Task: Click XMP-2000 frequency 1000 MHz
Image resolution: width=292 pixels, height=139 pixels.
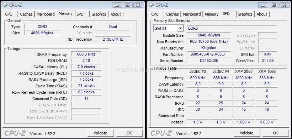Action: (244, 78)
